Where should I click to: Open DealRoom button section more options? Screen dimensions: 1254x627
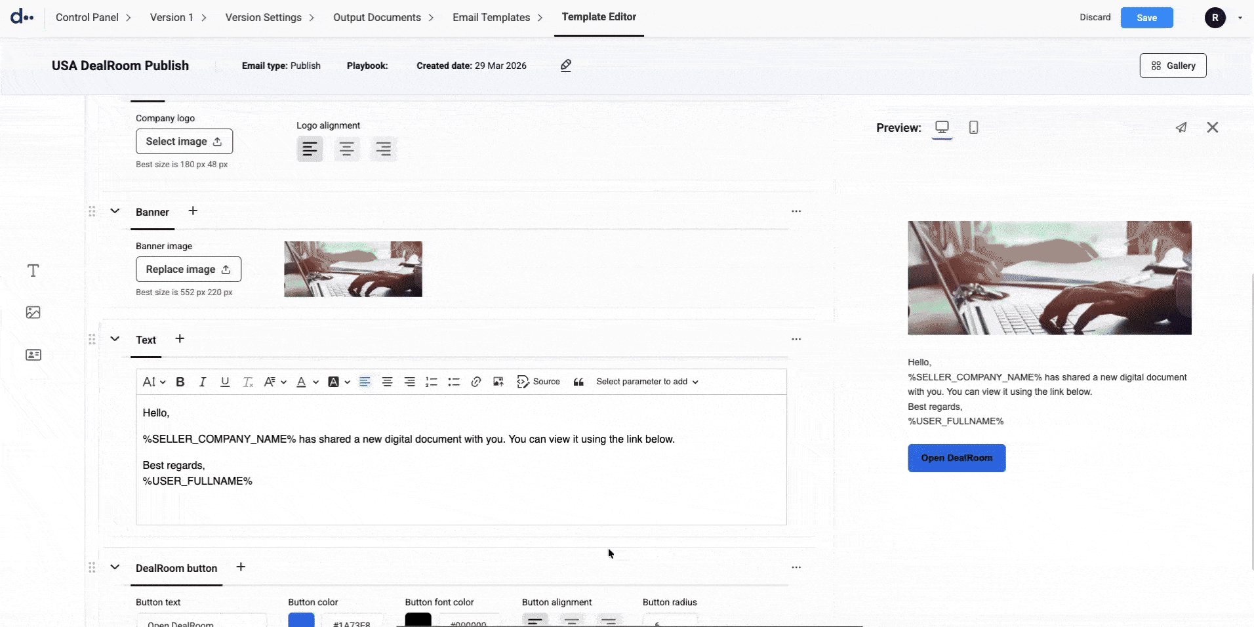pyautogui.click(x=796, y=567)
